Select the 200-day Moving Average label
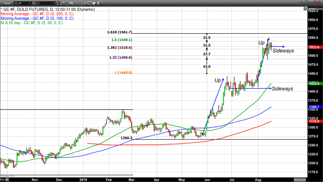 point(37,14)
